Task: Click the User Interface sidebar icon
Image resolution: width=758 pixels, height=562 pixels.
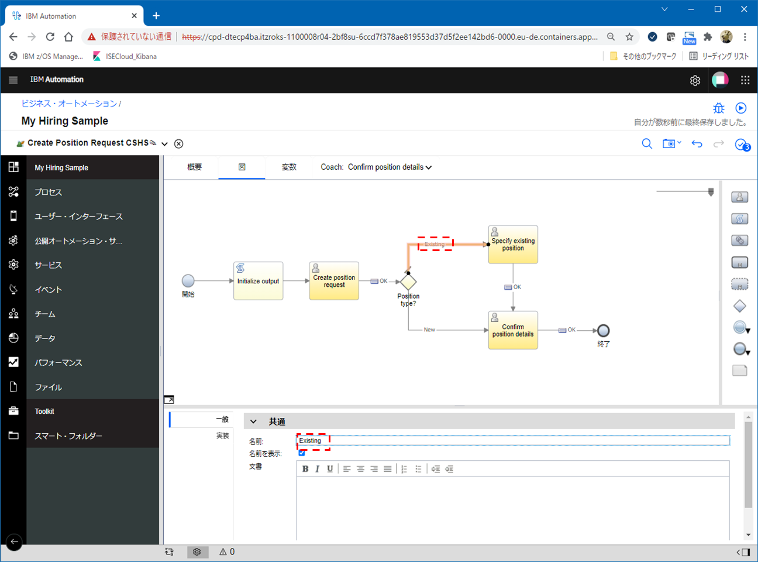Action: pos(13,216)
